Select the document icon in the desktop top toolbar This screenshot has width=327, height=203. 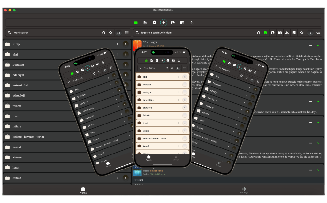click(145, 23)
